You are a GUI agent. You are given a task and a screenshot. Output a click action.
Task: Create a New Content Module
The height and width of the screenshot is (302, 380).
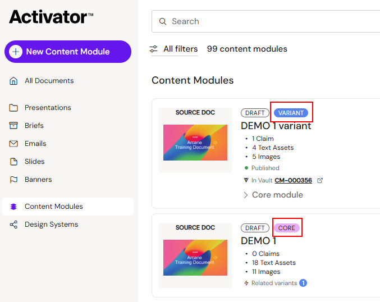(68, 52)
